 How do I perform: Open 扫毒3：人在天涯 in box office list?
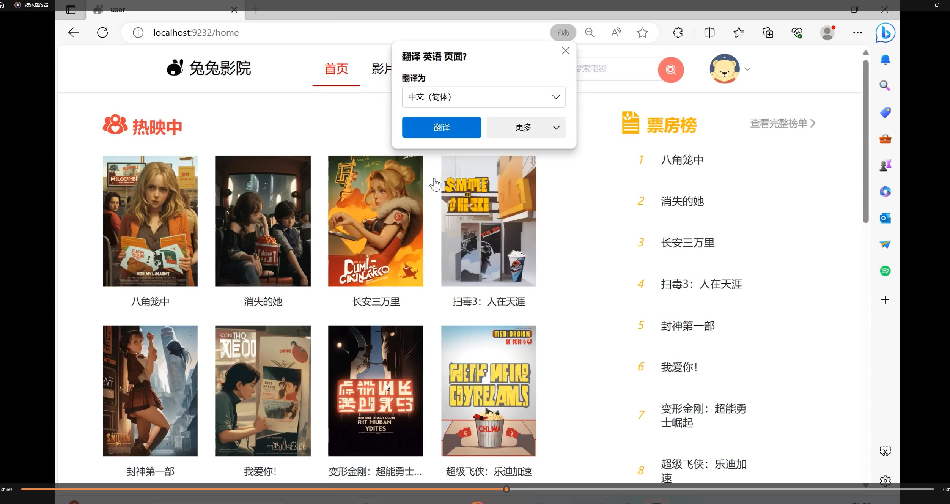tap(701, 284)
